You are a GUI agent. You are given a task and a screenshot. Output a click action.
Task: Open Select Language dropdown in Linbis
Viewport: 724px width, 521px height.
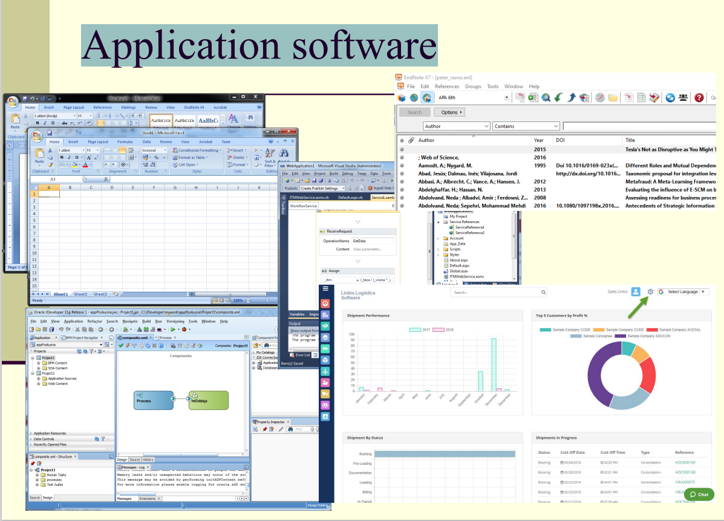pyautogui.click(x=683, y=292)
